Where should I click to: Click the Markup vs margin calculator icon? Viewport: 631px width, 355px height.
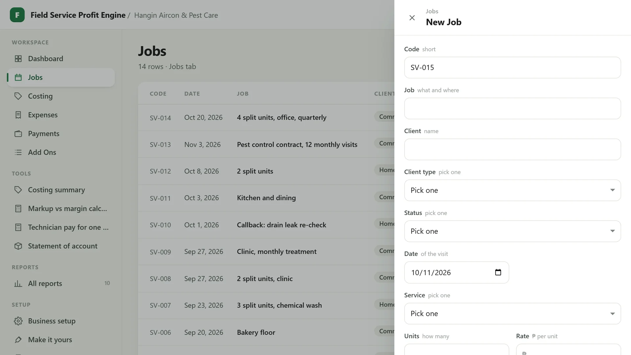click(x=18, y=208)
